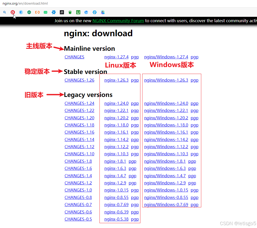Open the CHANGES-1.20 link
257x228 pixels.
point(80,118)
